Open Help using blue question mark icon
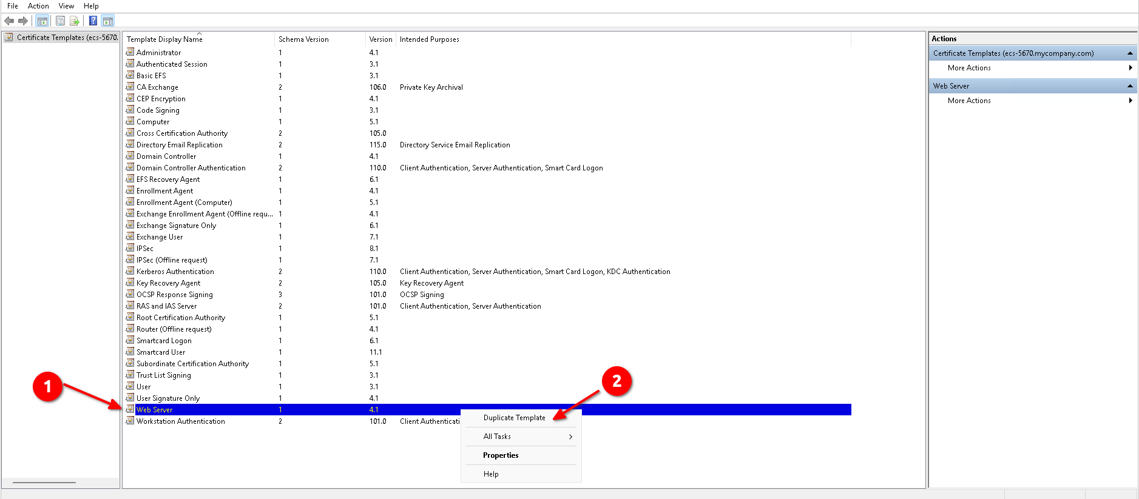This screenshot has height=499, width=1139. click(93, 21)
